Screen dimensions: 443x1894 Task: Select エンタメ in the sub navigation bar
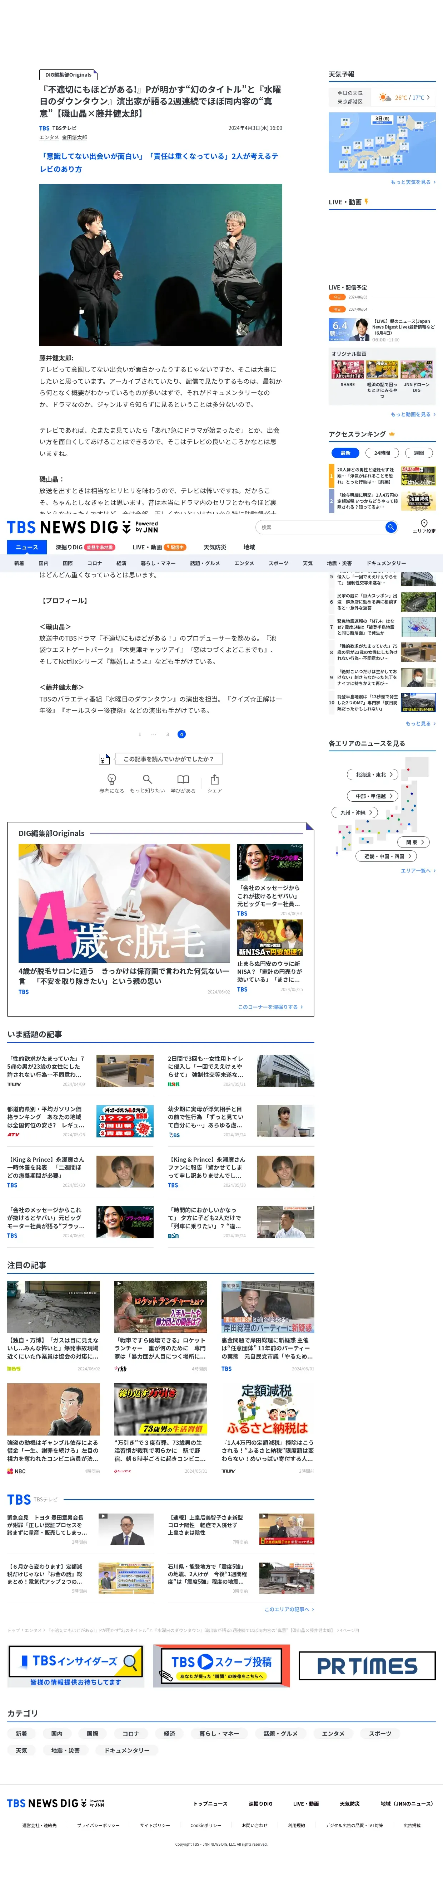(244, 563)
